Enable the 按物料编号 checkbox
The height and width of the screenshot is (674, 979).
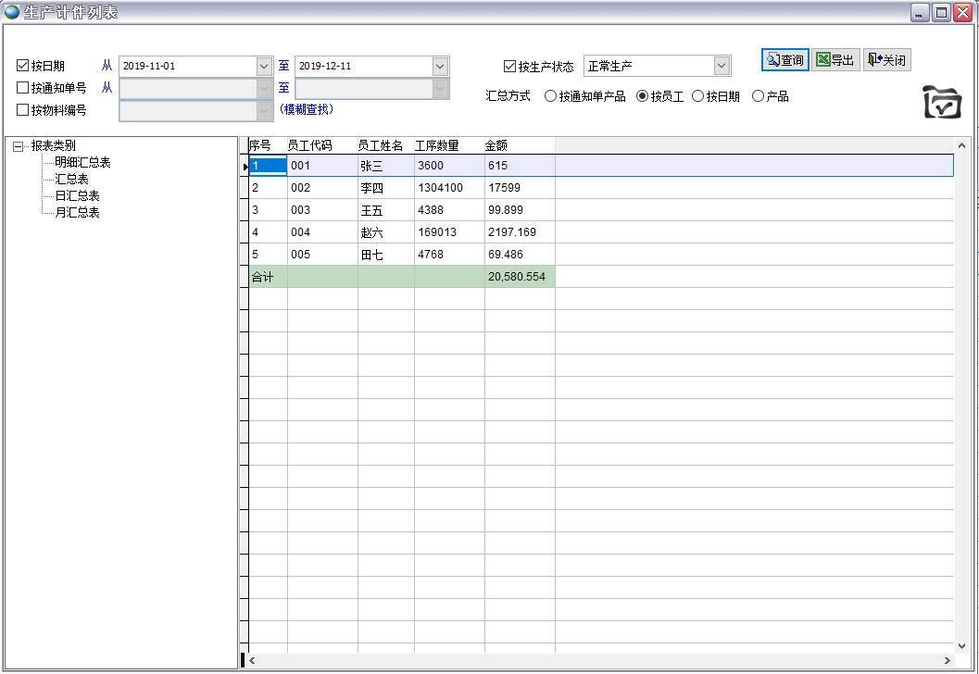(23, 110)
